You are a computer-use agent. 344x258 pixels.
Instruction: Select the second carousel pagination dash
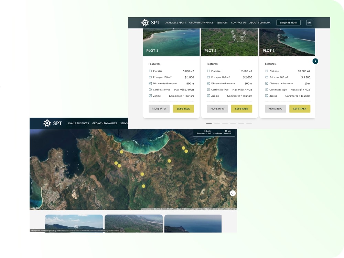pyautogui.click(x=217, y=123)
